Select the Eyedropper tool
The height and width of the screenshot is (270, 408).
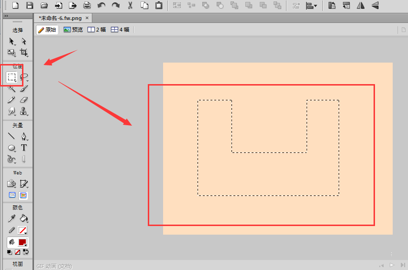12,218
